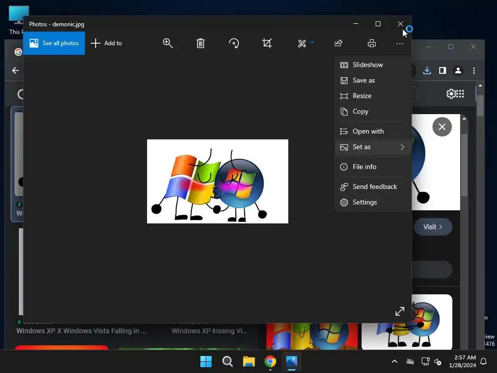Zoom in with the magnifier icon
The image size is (497, 373).
point(167,43)
